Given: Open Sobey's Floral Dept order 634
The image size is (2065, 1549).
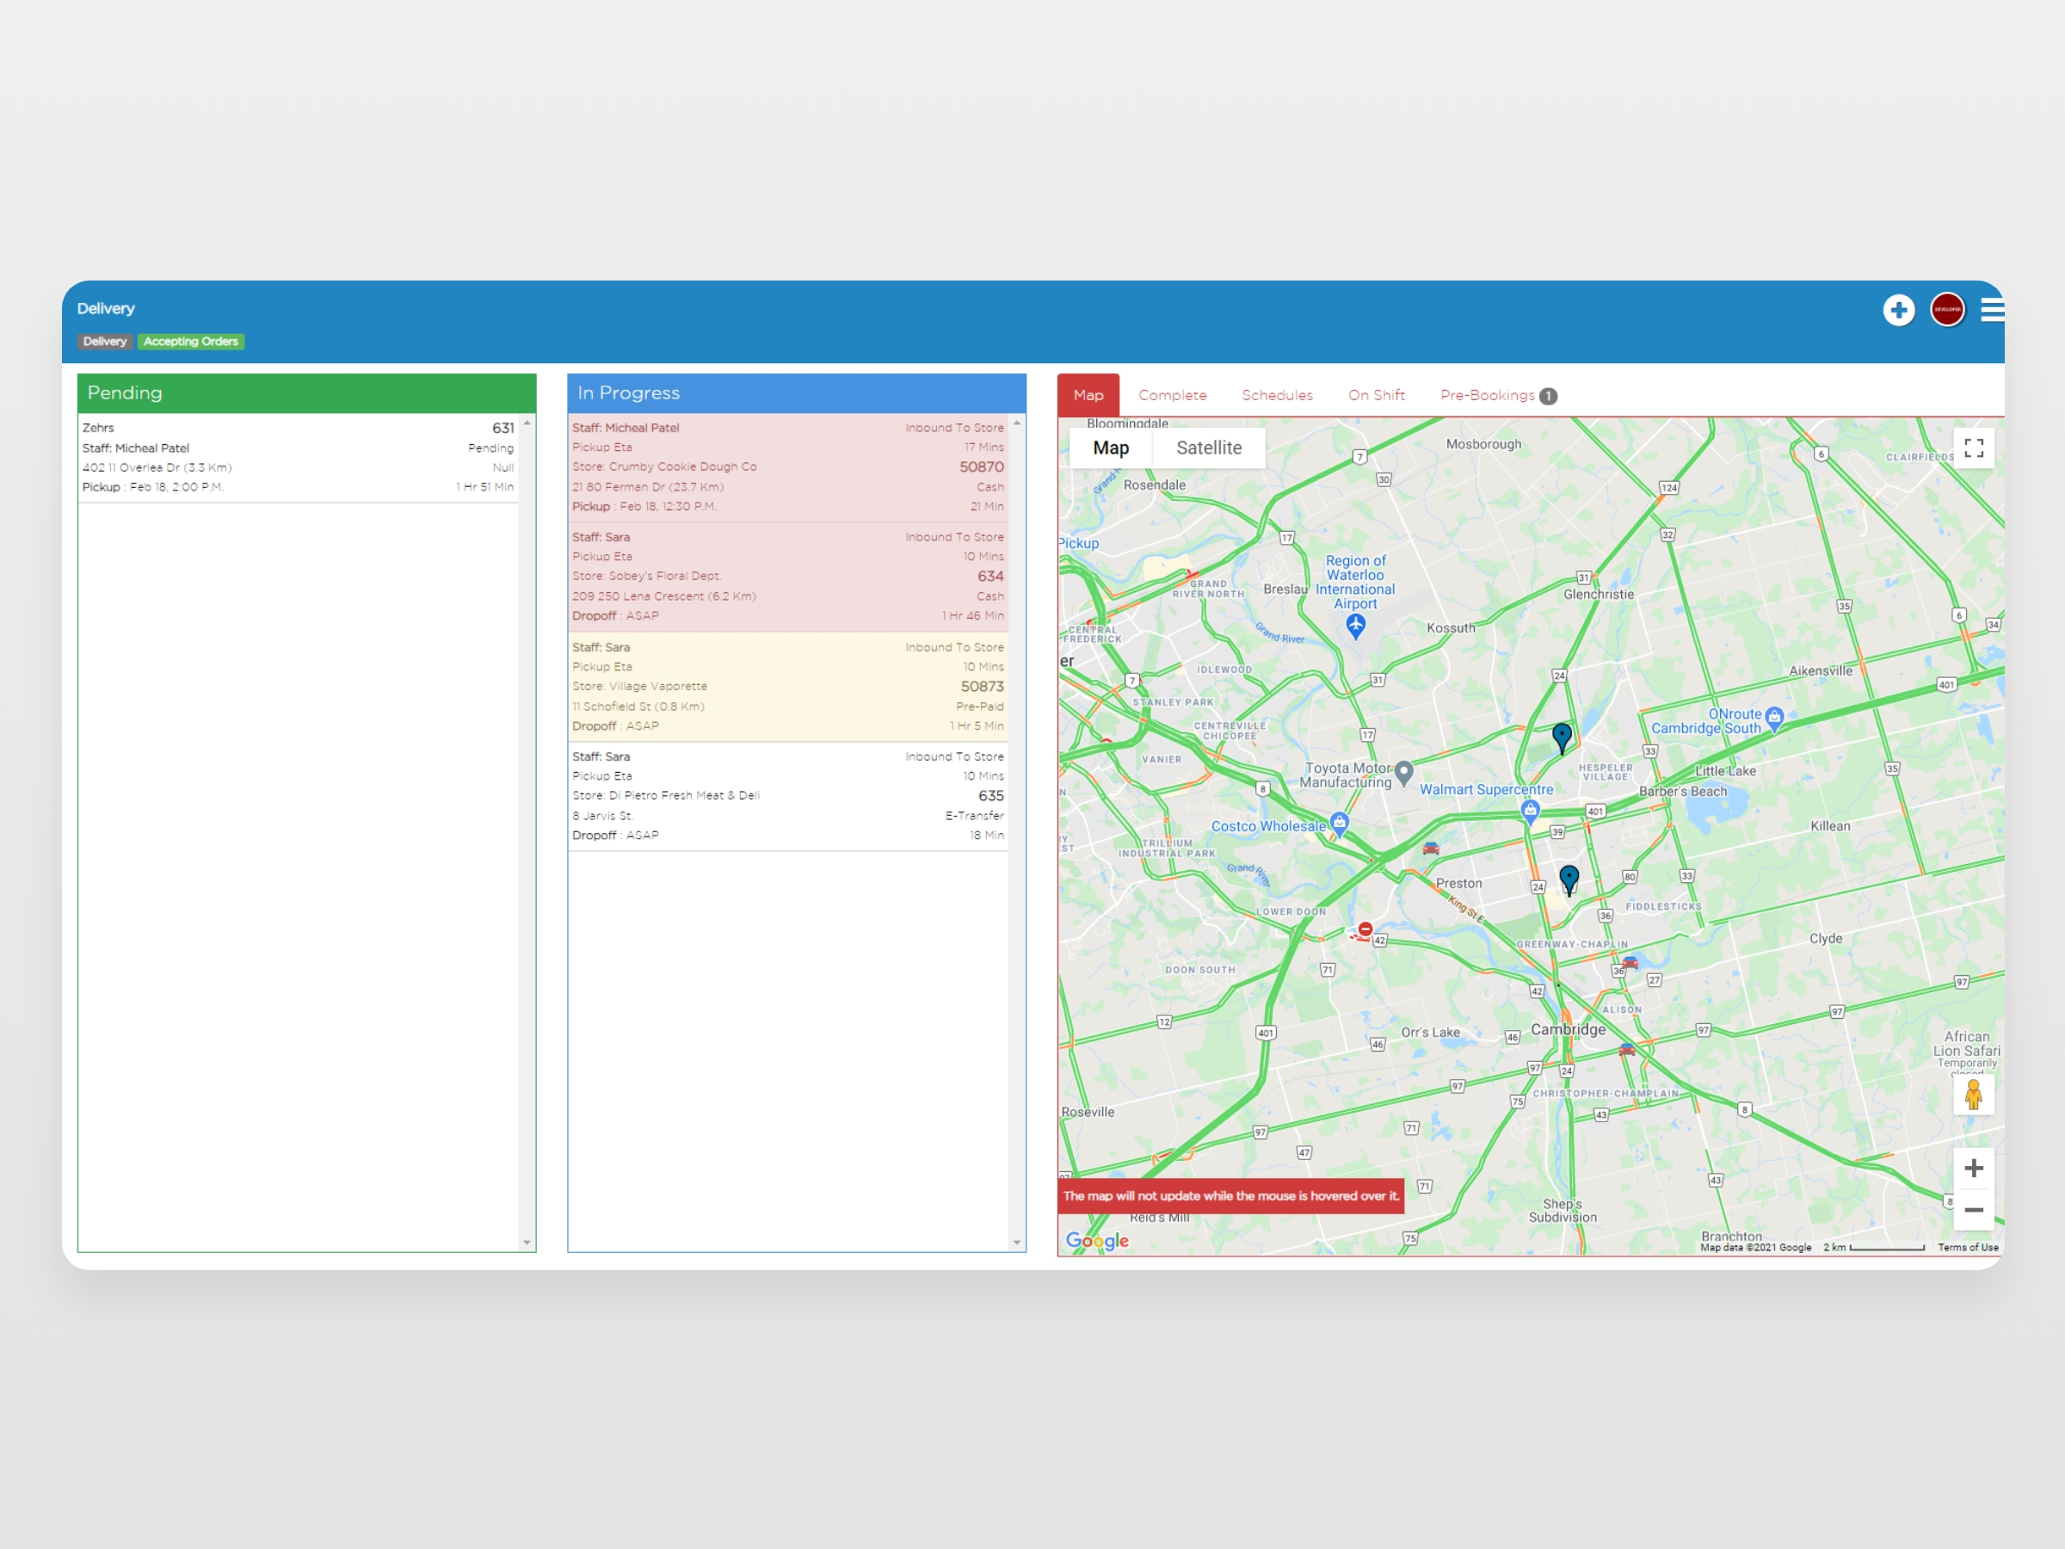Looking at the screenshot, I should click(x=788, y=577).
